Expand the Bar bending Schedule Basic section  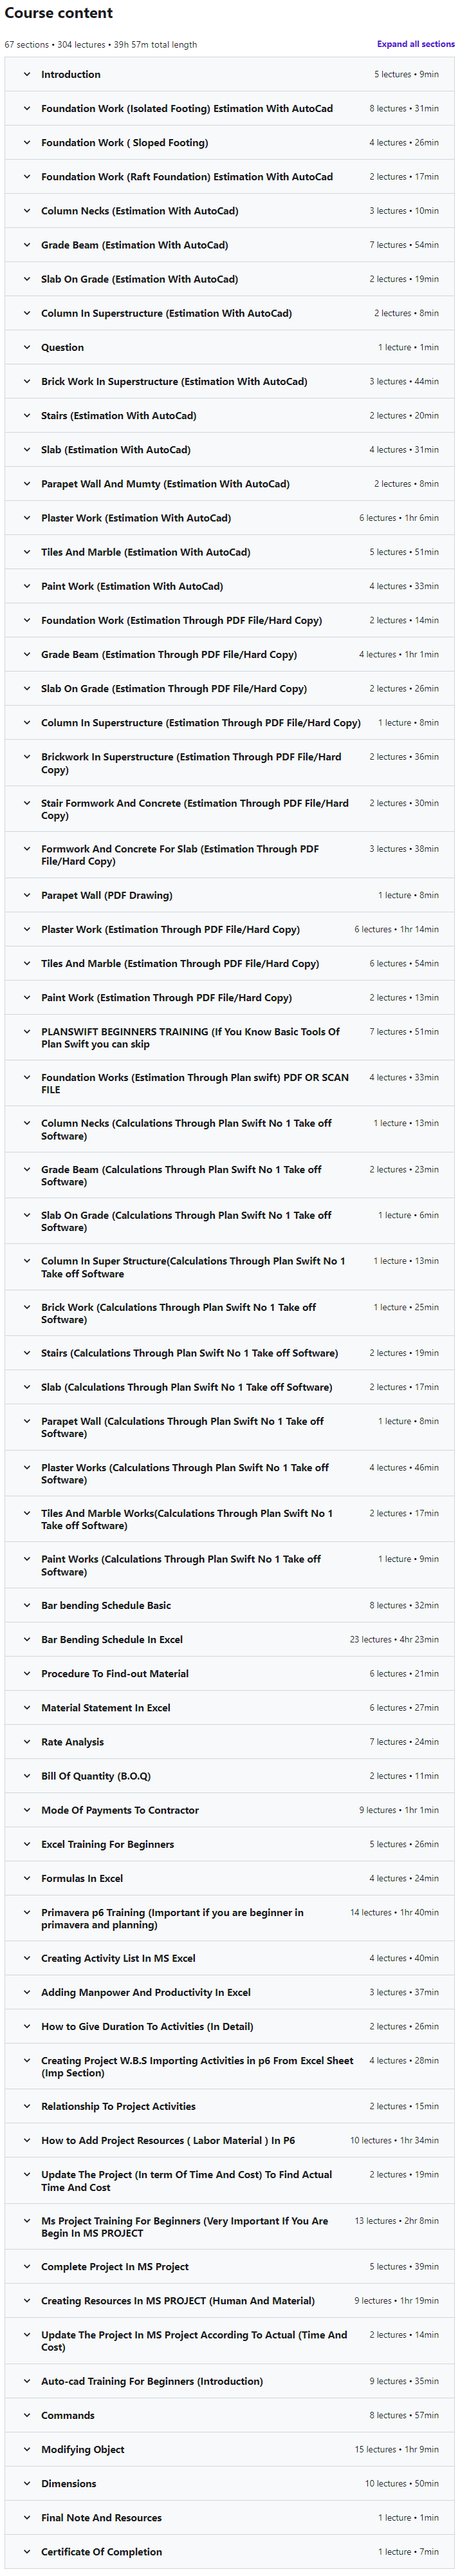(105, 1605)
